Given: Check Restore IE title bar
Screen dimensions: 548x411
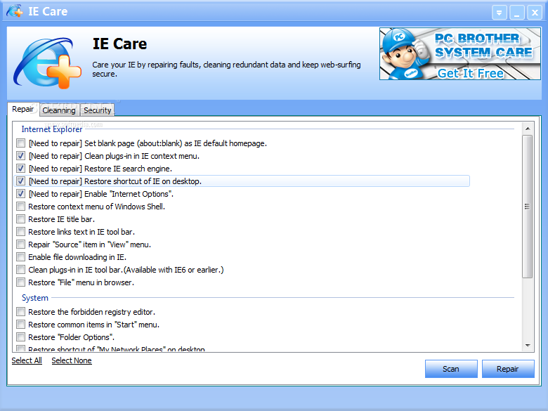Looking at the screenshot, I should tap(20, 219).
